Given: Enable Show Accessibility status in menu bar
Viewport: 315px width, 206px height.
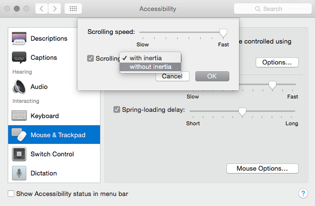Looking at the screenshot, I should [x=11, y=194].
